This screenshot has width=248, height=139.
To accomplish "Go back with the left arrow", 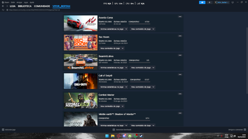I will [3, 6].
